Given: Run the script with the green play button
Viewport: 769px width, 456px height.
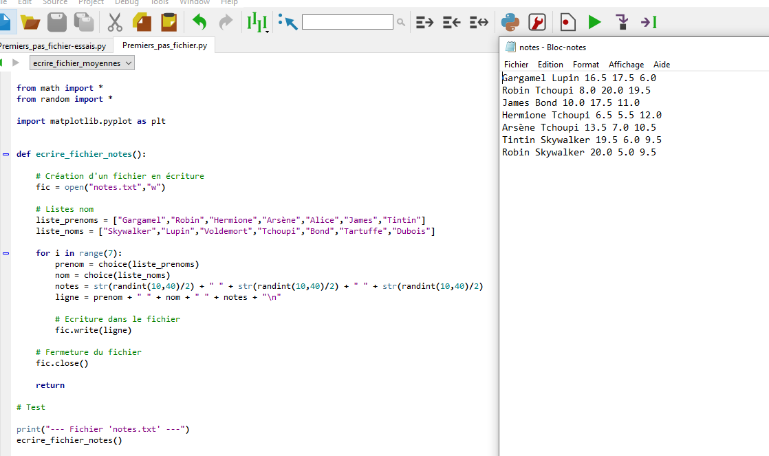Looking at the screenshot, I should pyautogui.click(x=594, y=23).
